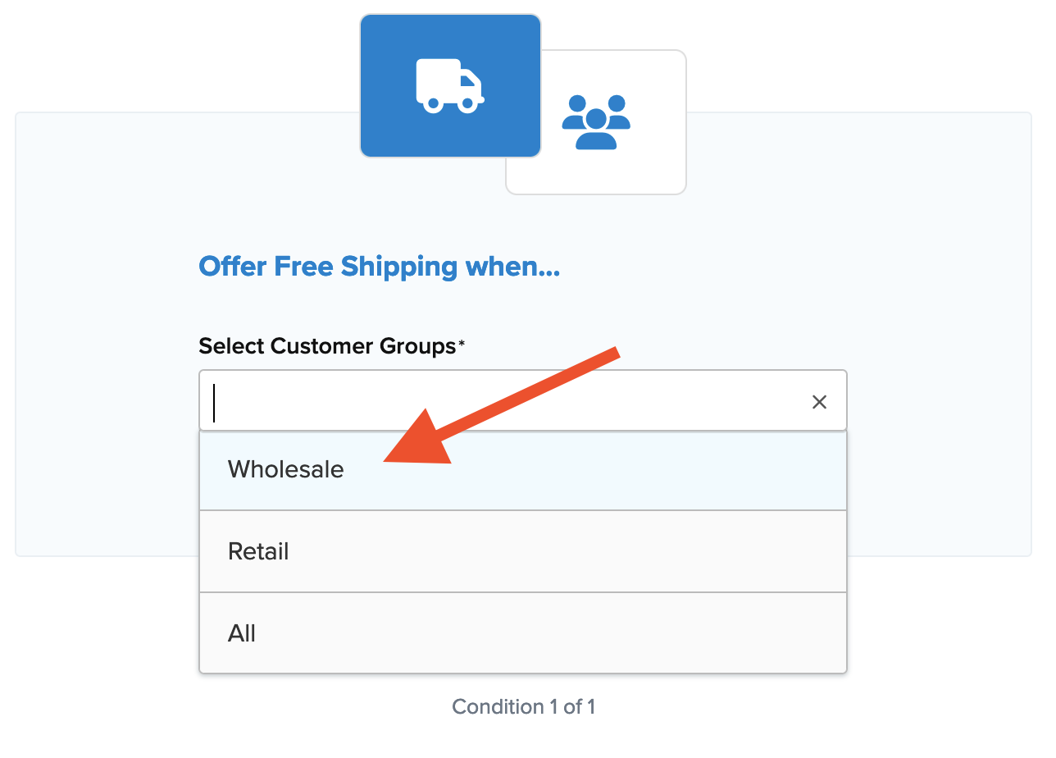Click the text cursor in the search box

click(214, 402)
